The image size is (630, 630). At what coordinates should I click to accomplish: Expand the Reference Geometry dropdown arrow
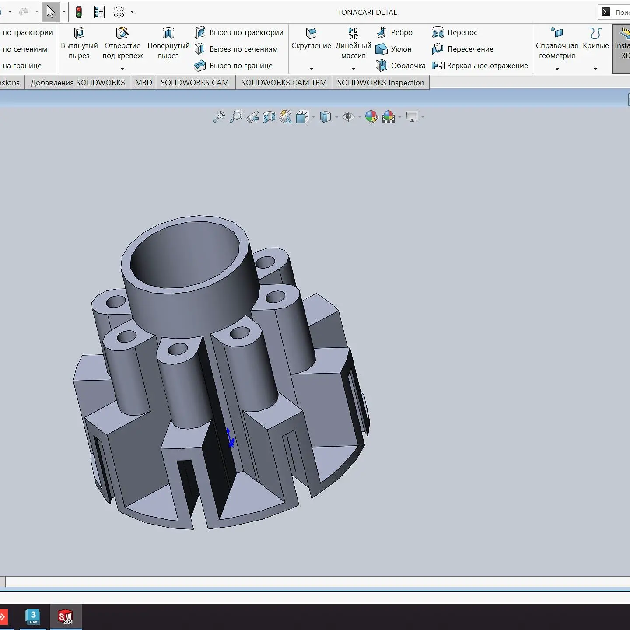(x=557, y=69)
